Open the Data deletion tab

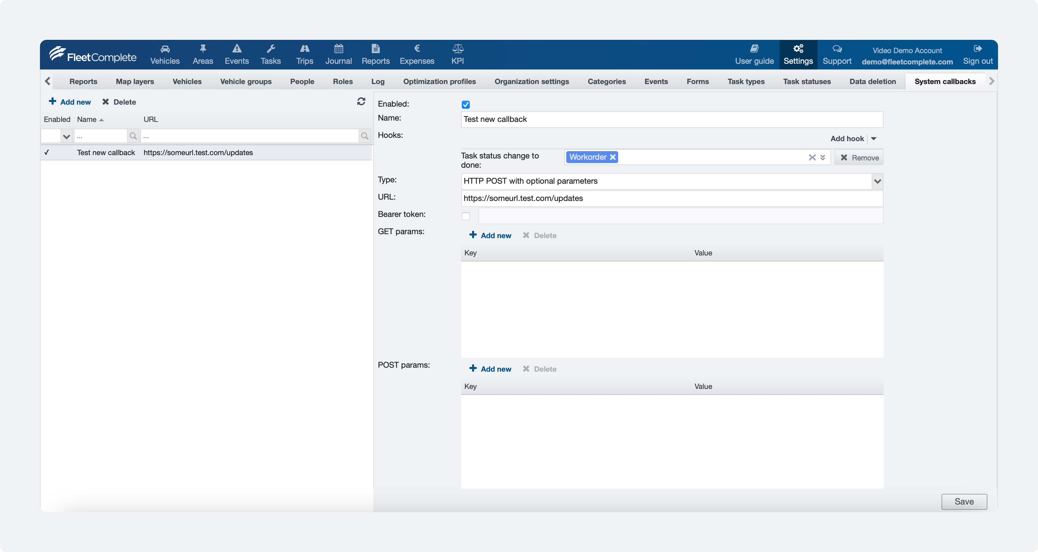click(872, 81)
